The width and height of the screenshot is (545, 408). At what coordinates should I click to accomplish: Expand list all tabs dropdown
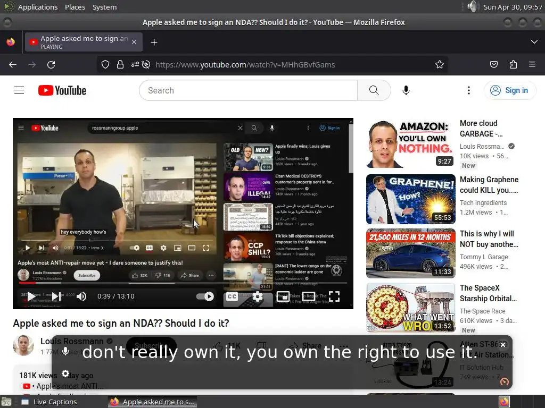click(534, 42)
